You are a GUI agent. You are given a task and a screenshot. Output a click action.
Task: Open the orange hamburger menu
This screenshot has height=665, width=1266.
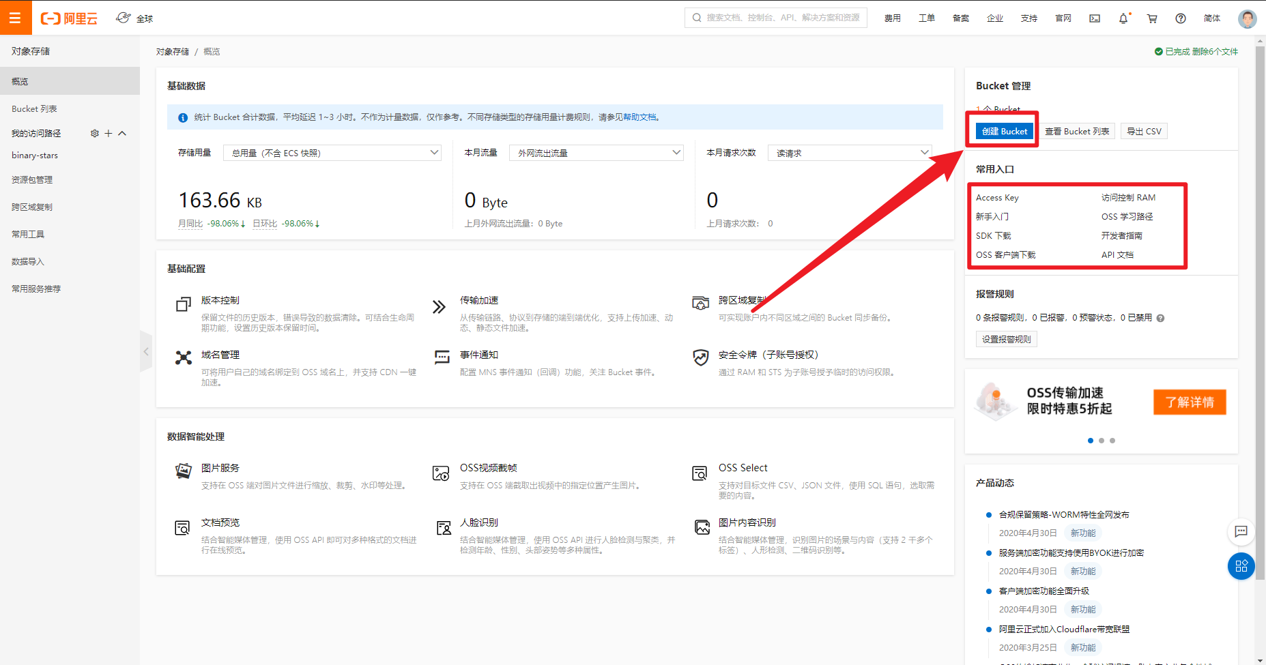tap(15, 18)
